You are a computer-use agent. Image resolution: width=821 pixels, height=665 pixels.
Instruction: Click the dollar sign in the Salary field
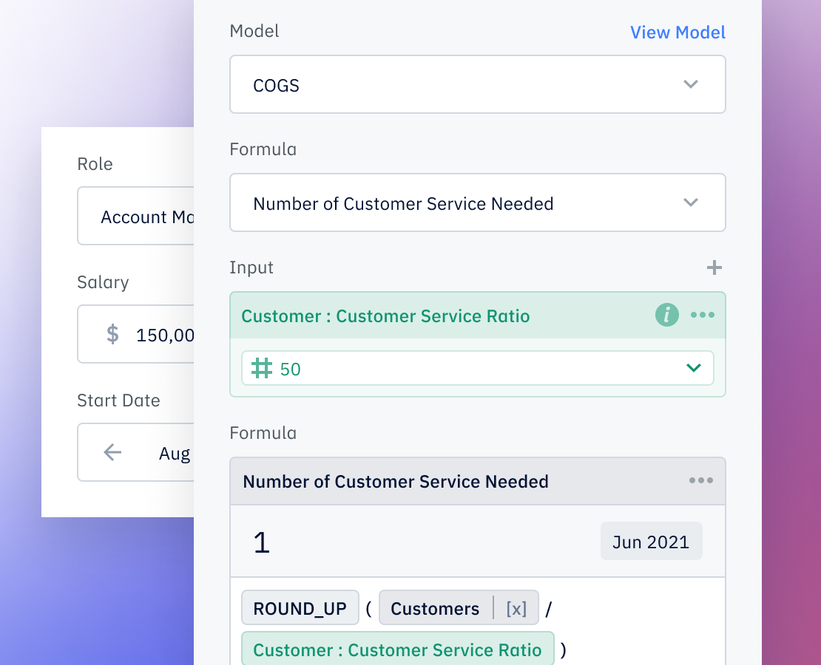(112, 334)
